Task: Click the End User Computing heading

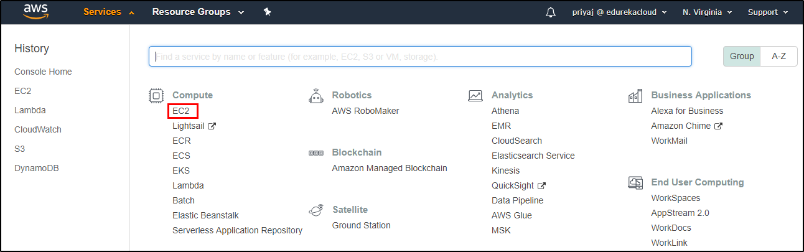Action: click(698, 182)
